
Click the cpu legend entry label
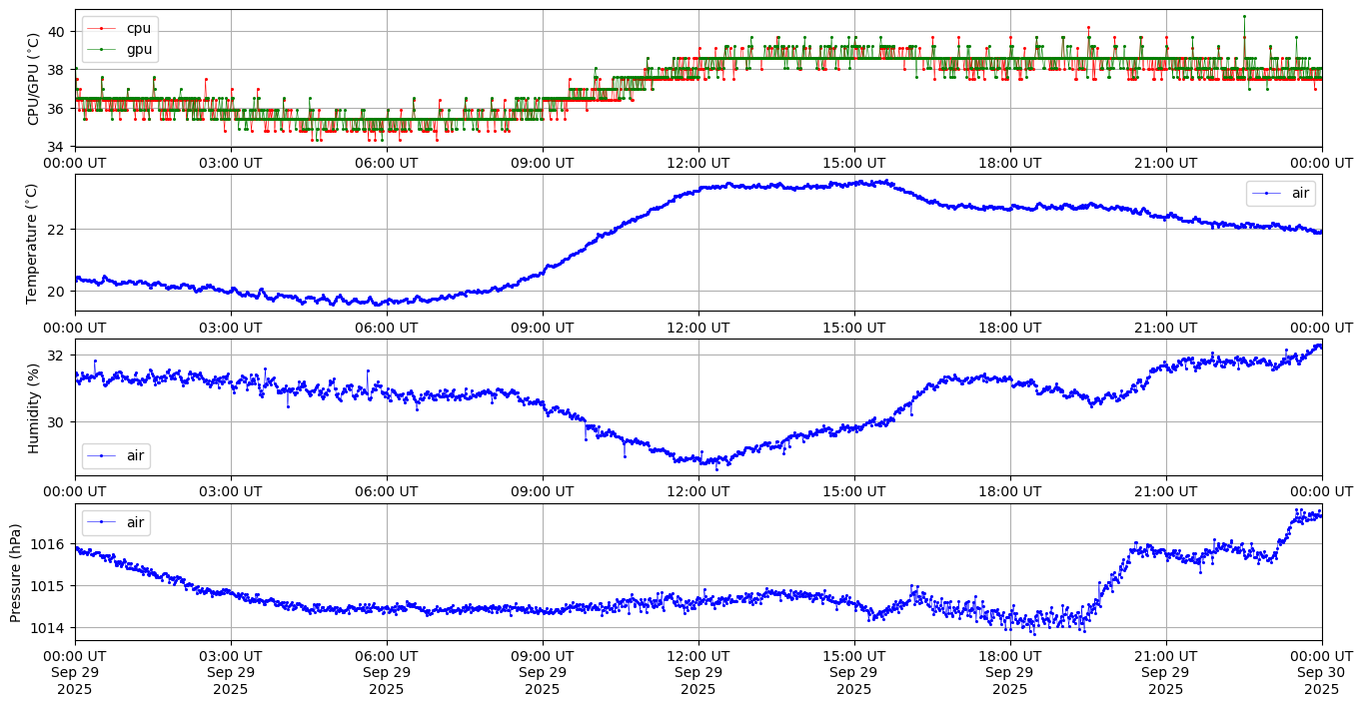[138, 28]
